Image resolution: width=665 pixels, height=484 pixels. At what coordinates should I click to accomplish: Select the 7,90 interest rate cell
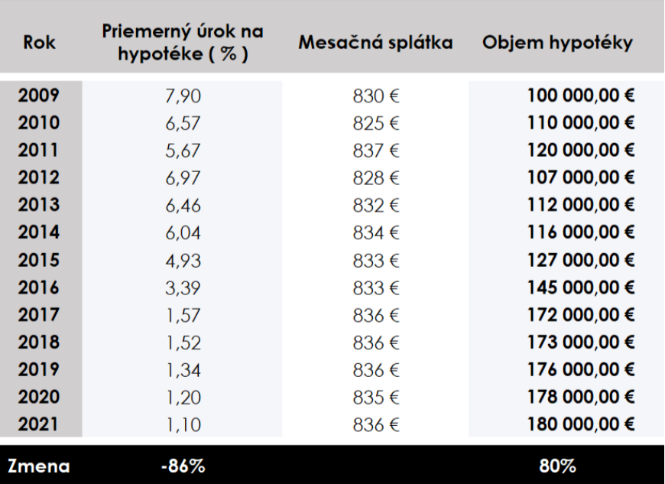click(183, 96)
